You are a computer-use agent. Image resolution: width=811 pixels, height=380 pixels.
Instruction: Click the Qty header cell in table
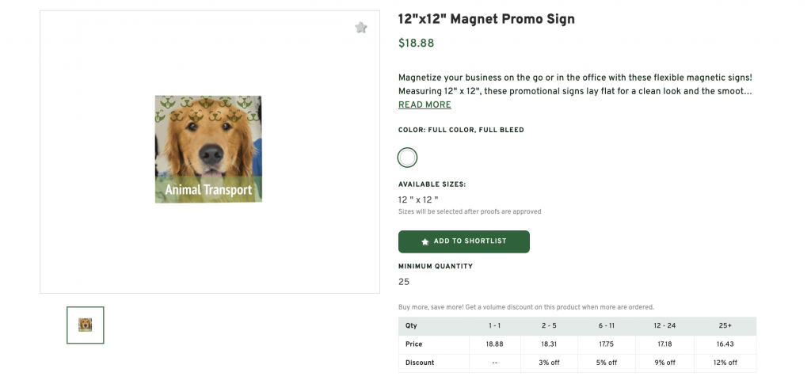coord(411,326)
